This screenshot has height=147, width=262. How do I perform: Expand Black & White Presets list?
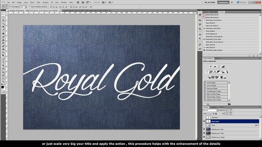pos(206,94)
